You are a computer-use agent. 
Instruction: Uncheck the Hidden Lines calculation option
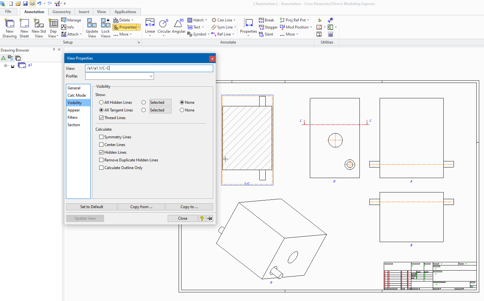click(x=101, y=152)
